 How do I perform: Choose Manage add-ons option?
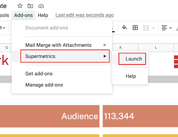click(44, 85)
